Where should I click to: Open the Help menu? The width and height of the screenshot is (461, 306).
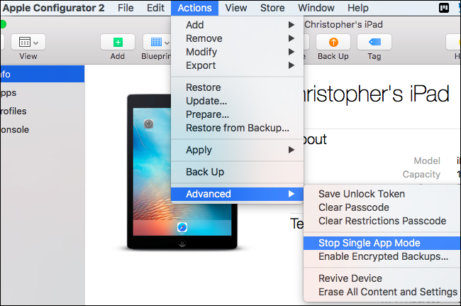coord(357,8)
